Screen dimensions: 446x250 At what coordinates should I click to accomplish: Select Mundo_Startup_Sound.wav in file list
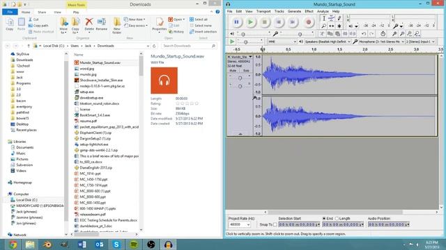coord(100,62)
